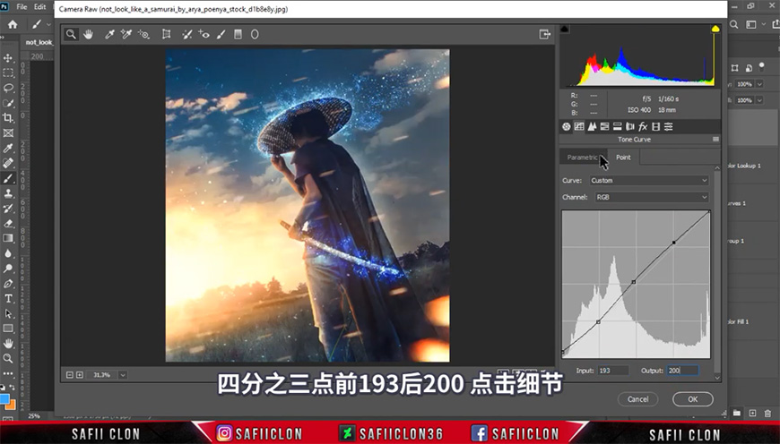Open the Photoshop search icon

[733, 24]
